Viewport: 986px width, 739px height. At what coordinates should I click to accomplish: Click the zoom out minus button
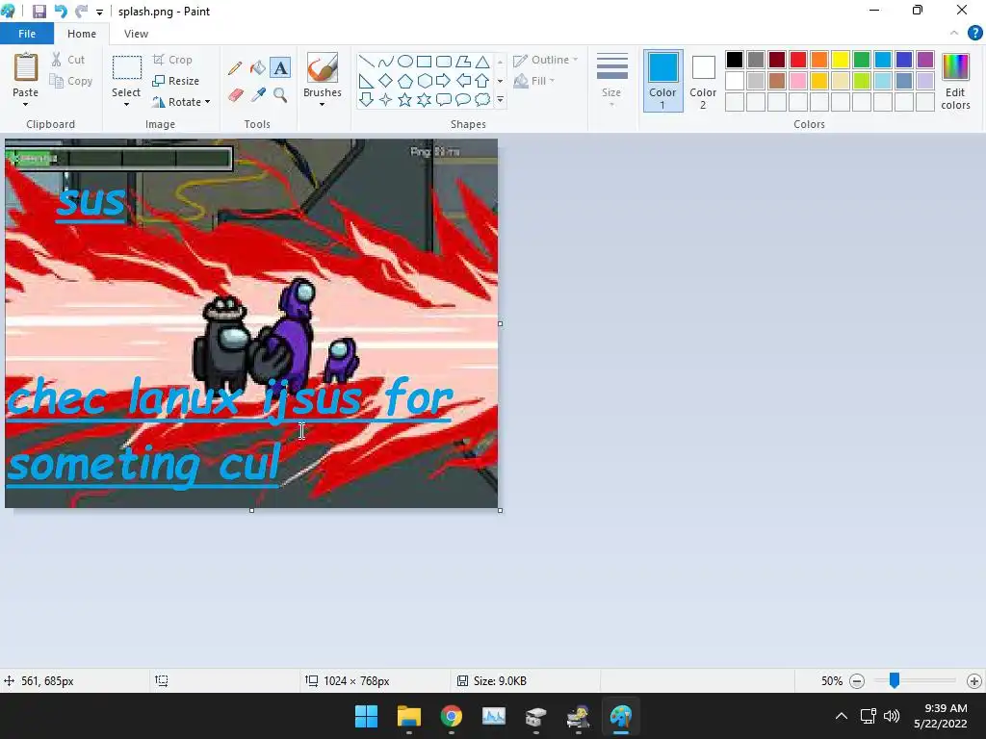point(857,680)
